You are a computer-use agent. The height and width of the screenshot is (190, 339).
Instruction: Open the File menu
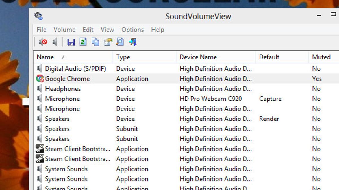point(41,30)
